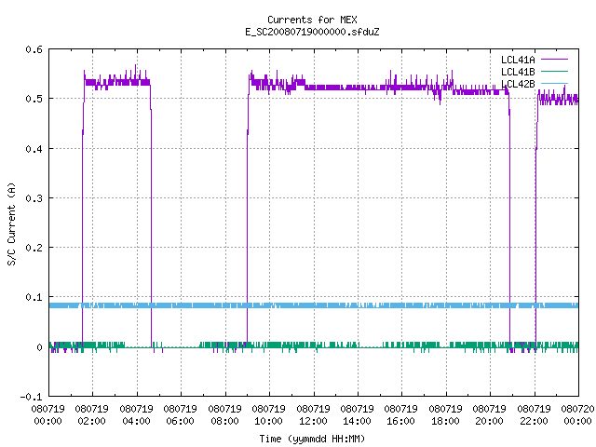The image size is (596, 447).
Task: Click the x-axis tick 080719 22:00
Action: coord(534,415)
